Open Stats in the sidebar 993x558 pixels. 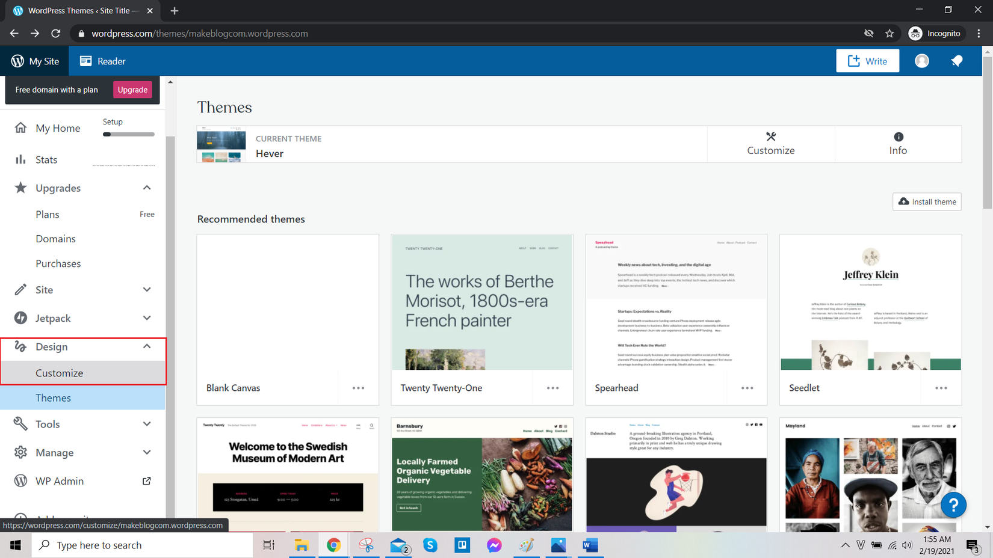(46, 159)
